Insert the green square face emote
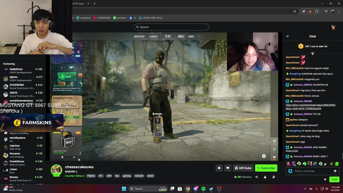Image resolution: width=343 pixels, height=193 pixels. coord(337,164)
